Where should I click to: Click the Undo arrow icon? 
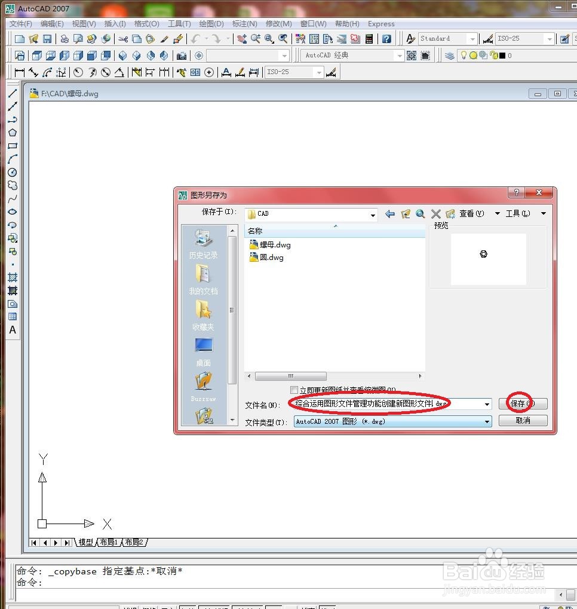[196, 39]
